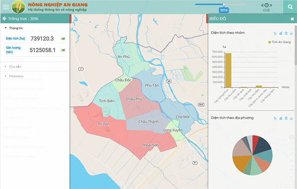Go back using Trồng trọt arrow
The image size is (297, 189).
point(4,18)
